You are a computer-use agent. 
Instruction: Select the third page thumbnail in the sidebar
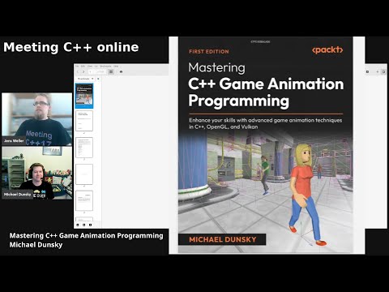[84, 148]
